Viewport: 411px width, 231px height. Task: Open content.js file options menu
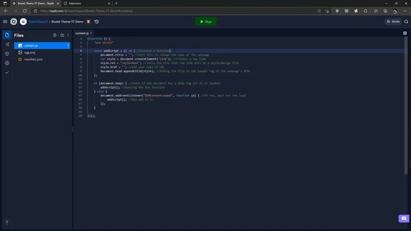coord(68,46)
